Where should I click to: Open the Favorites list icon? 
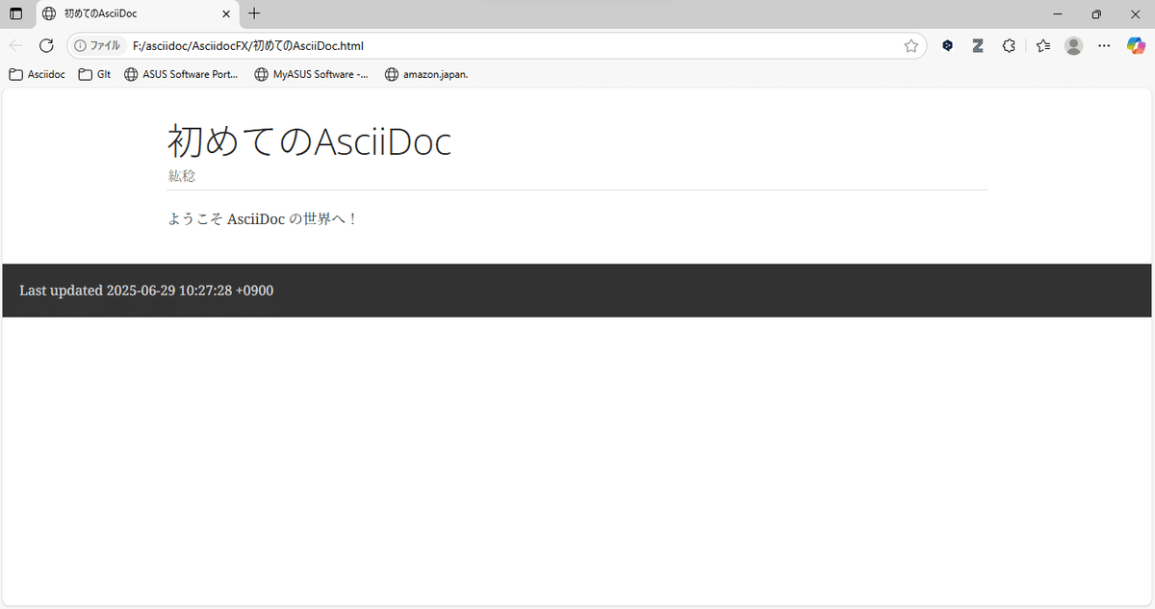click(1042, 45)
